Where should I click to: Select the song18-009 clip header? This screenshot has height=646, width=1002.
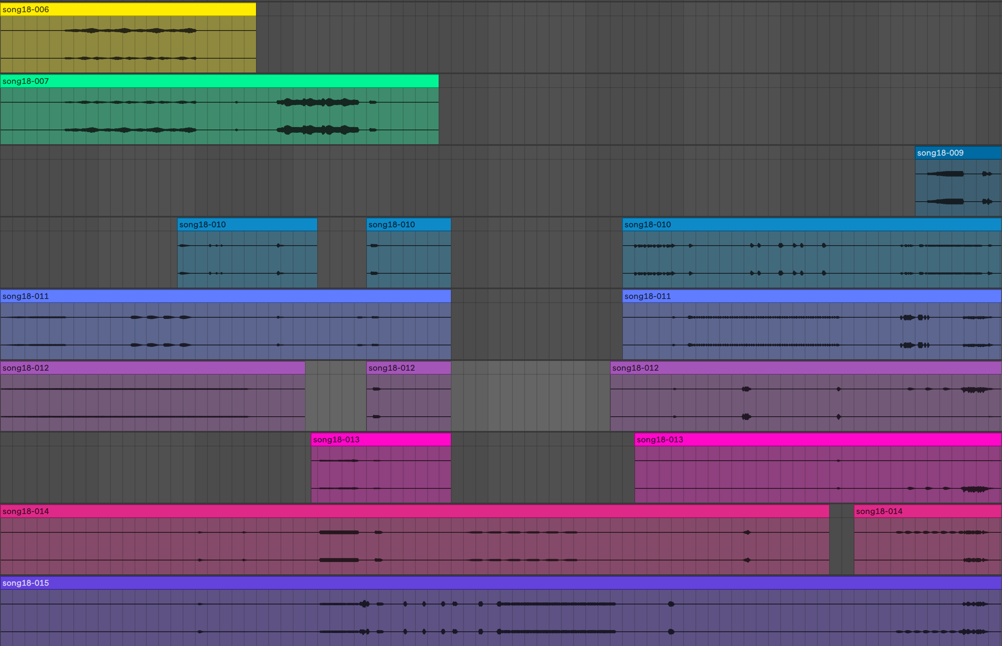pyautogui.click(x=958, y=153)
